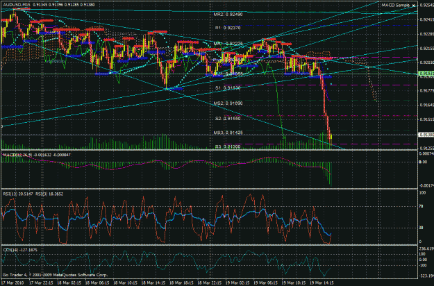Click the S3 support label above the volume bars
This screenshot has height=286, width=434.
(x=228, y=146)
